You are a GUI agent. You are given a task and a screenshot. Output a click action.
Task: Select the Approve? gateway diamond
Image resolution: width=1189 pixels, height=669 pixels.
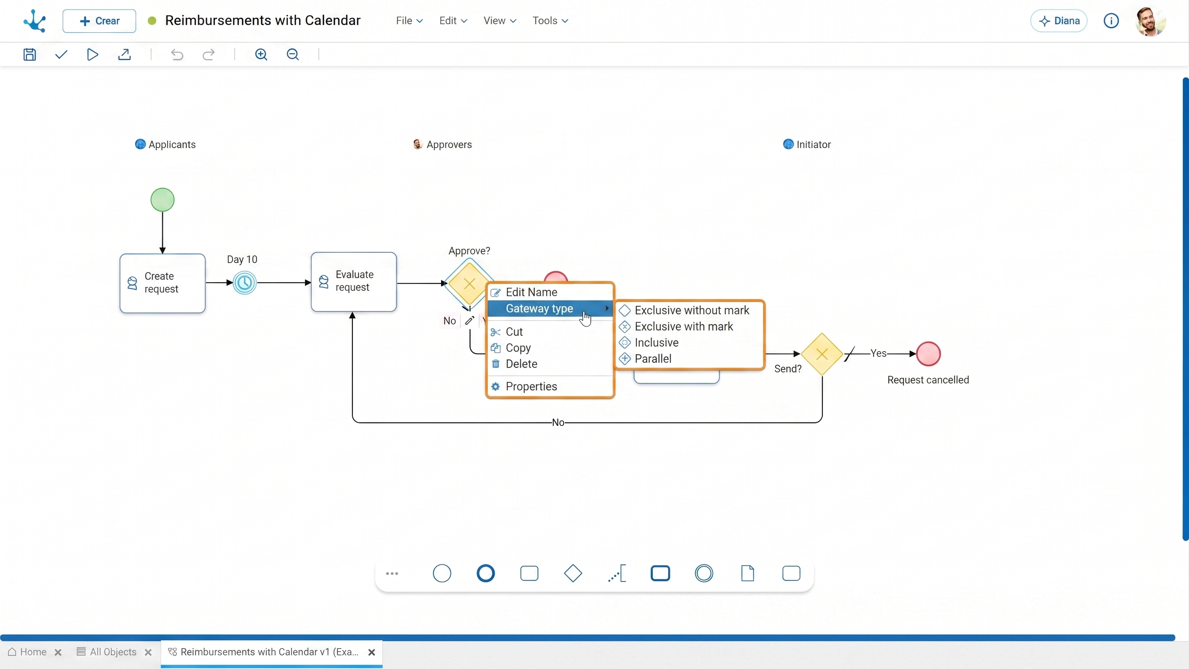pyautogui.click(x=469, y=284)
